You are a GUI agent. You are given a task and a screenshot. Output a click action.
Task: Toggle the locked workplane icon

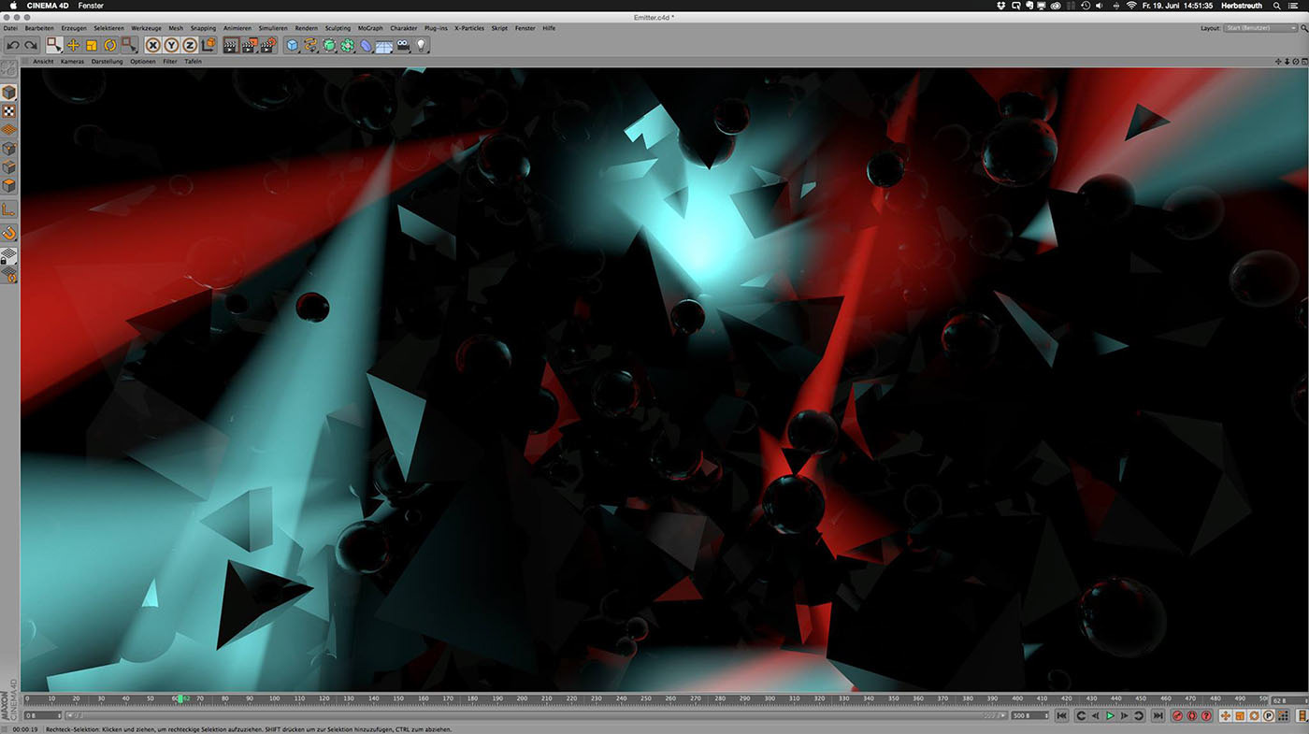pos(9,257)
